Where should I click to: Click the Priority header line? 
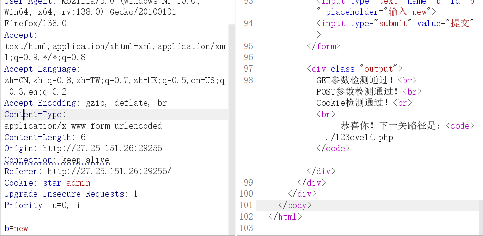click(x=42, y=205)
